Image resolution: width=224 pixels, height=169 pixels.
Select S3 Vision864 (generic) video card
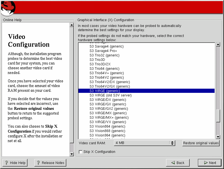coord(146,126)
